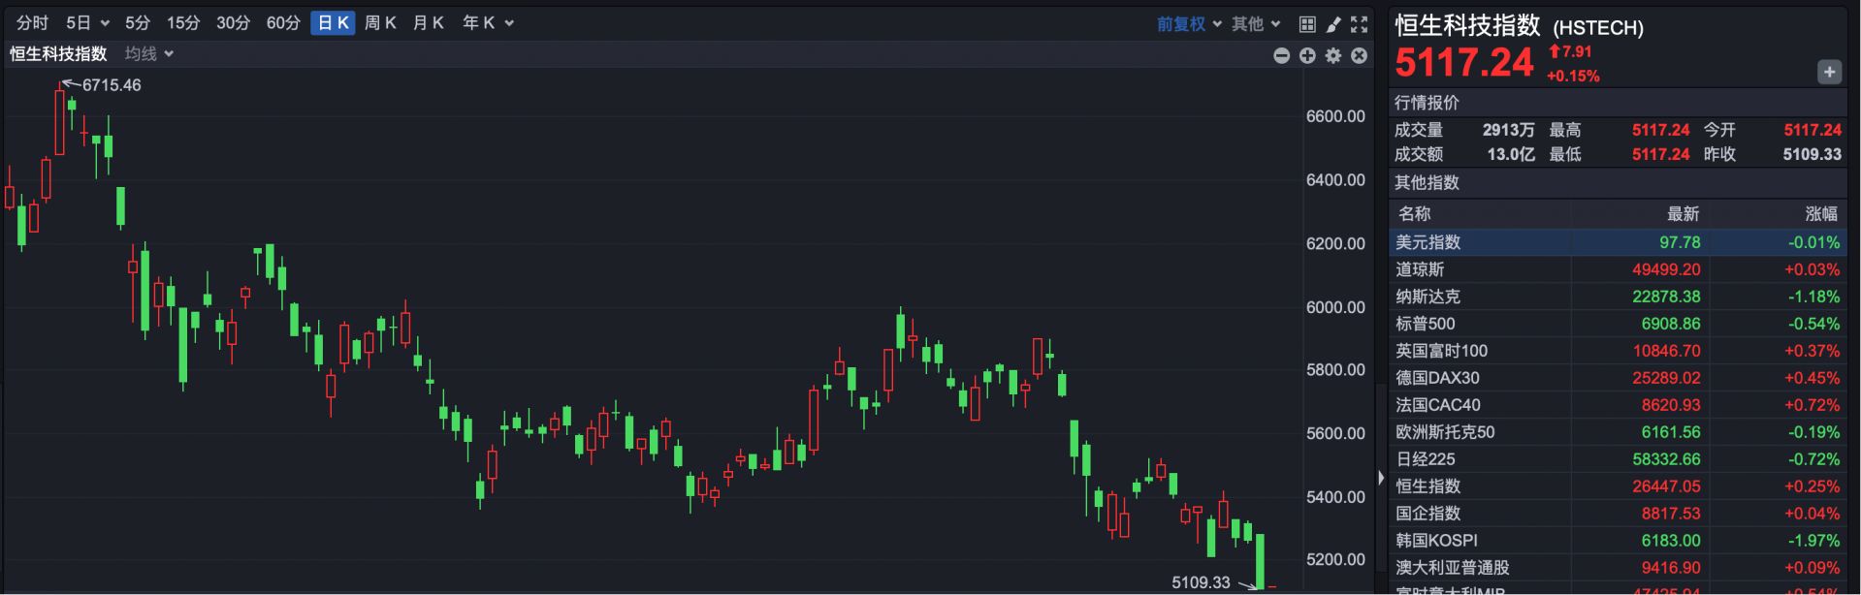Collapse the right panel with arrow handle
1861x595 pixels.
coord(1381,477)
